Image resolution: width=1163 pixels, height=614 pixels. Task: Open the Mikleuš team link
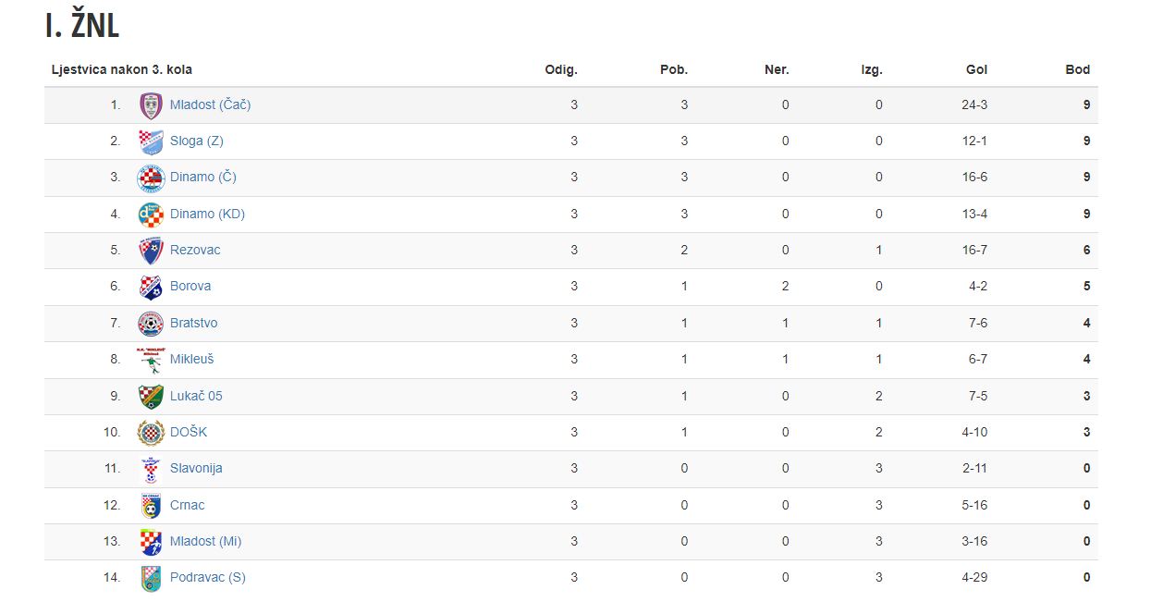click(x=192, y=359)
